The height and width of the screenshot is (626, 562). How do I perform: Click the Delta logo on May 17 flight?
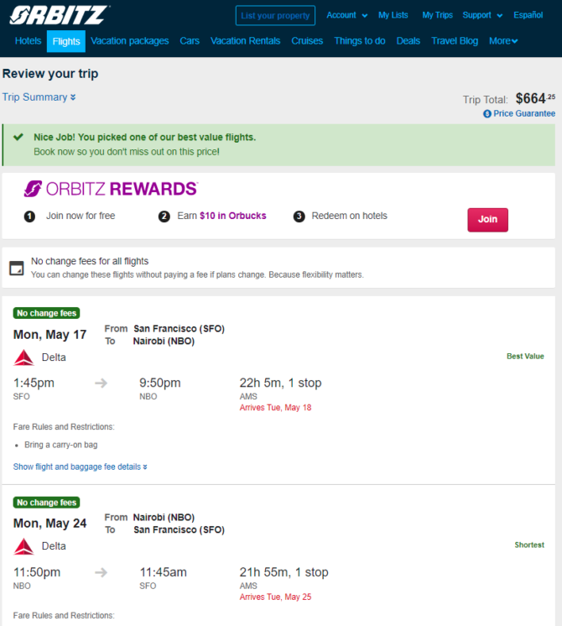24,357
